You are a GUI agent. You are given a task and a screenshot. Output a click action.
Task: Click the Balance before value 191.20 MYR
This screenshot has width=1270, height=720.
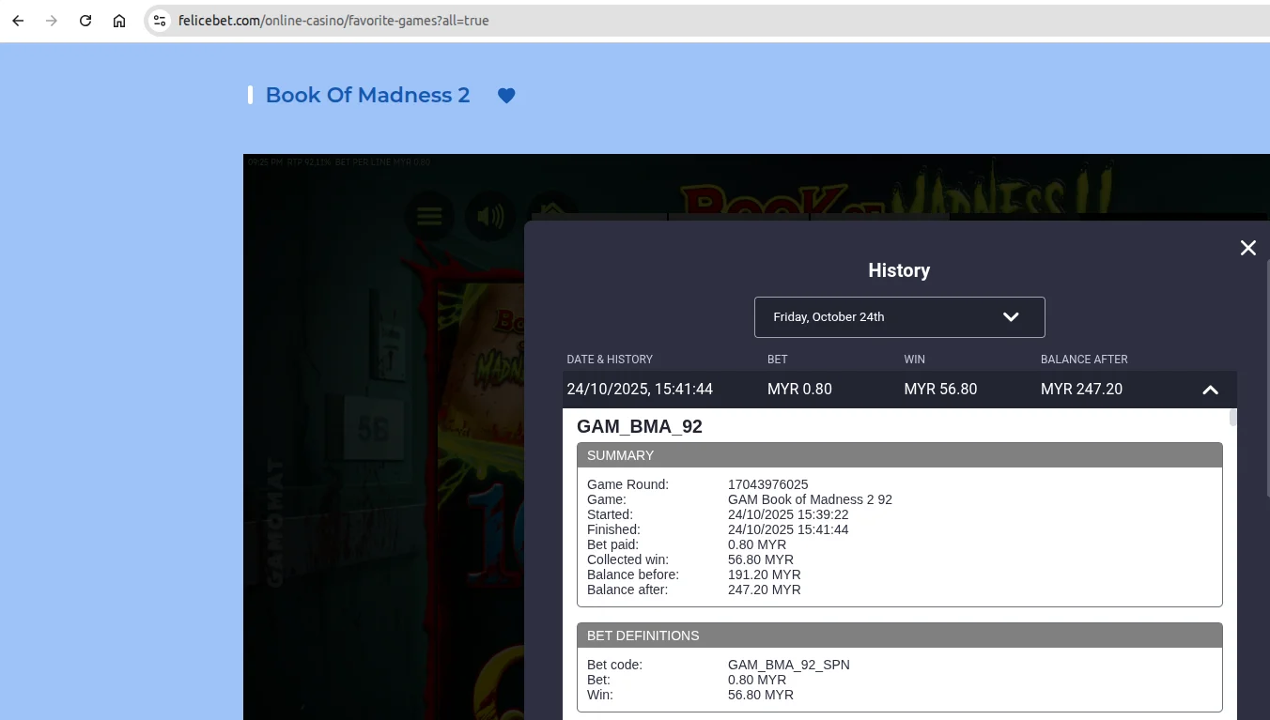point(765,574)
